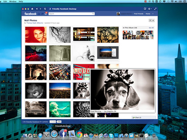Open Finder from the Dock
The image size is (187, 140).
(x=25, y=136)
